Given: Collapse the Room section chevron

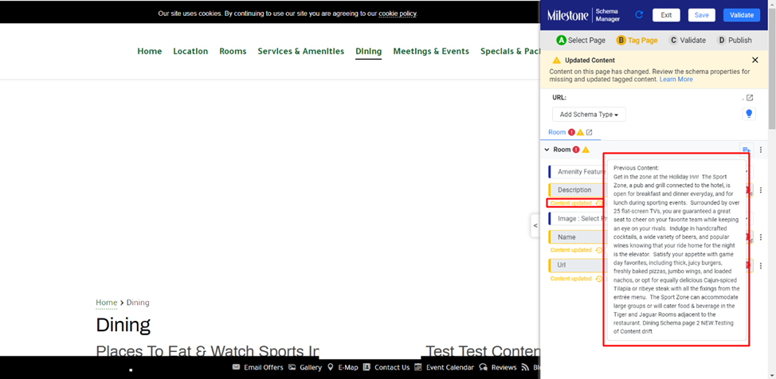Looking at the screenshot, I should tap(547, 150).
